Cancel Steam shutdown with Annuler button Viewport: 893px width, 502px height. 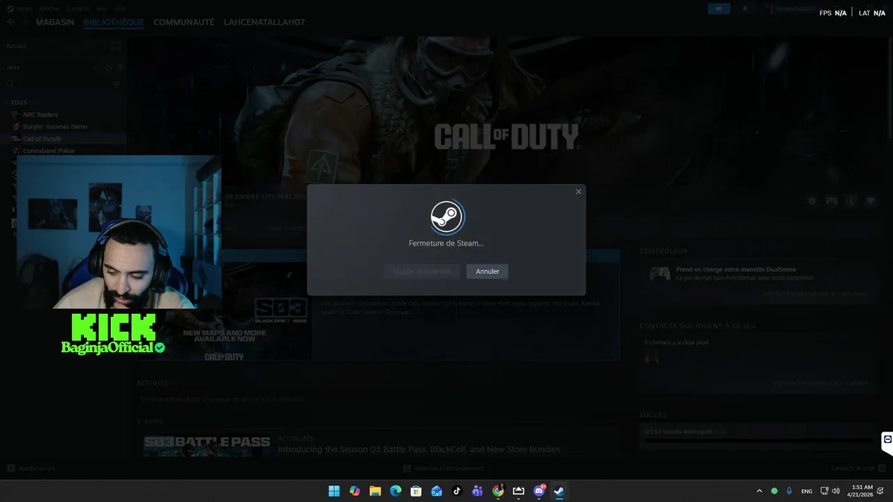pyautogui.click(x=487, y=271)
